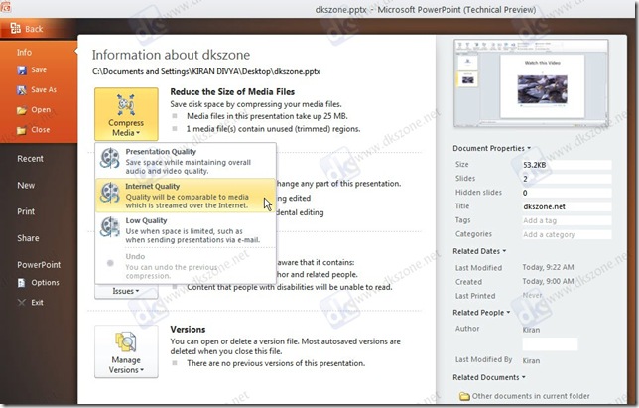Click the empty add author box
The image size is (639, 408).
550,344
